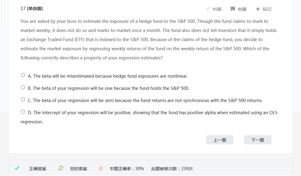Click the 本题正确率 30% statistic
Screen dimensions: 301x176
(127, 169)
